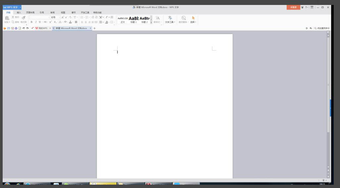Open the 页面布局 ribbon tab
Image resolution: width=340 pixels, height=188 pixels.
[x=30, y=13]
